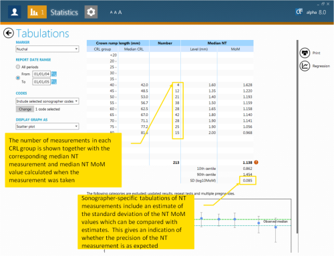Click the CRL group subheader
The height and width of the screenshot is (256, 334).
point(102,49)
